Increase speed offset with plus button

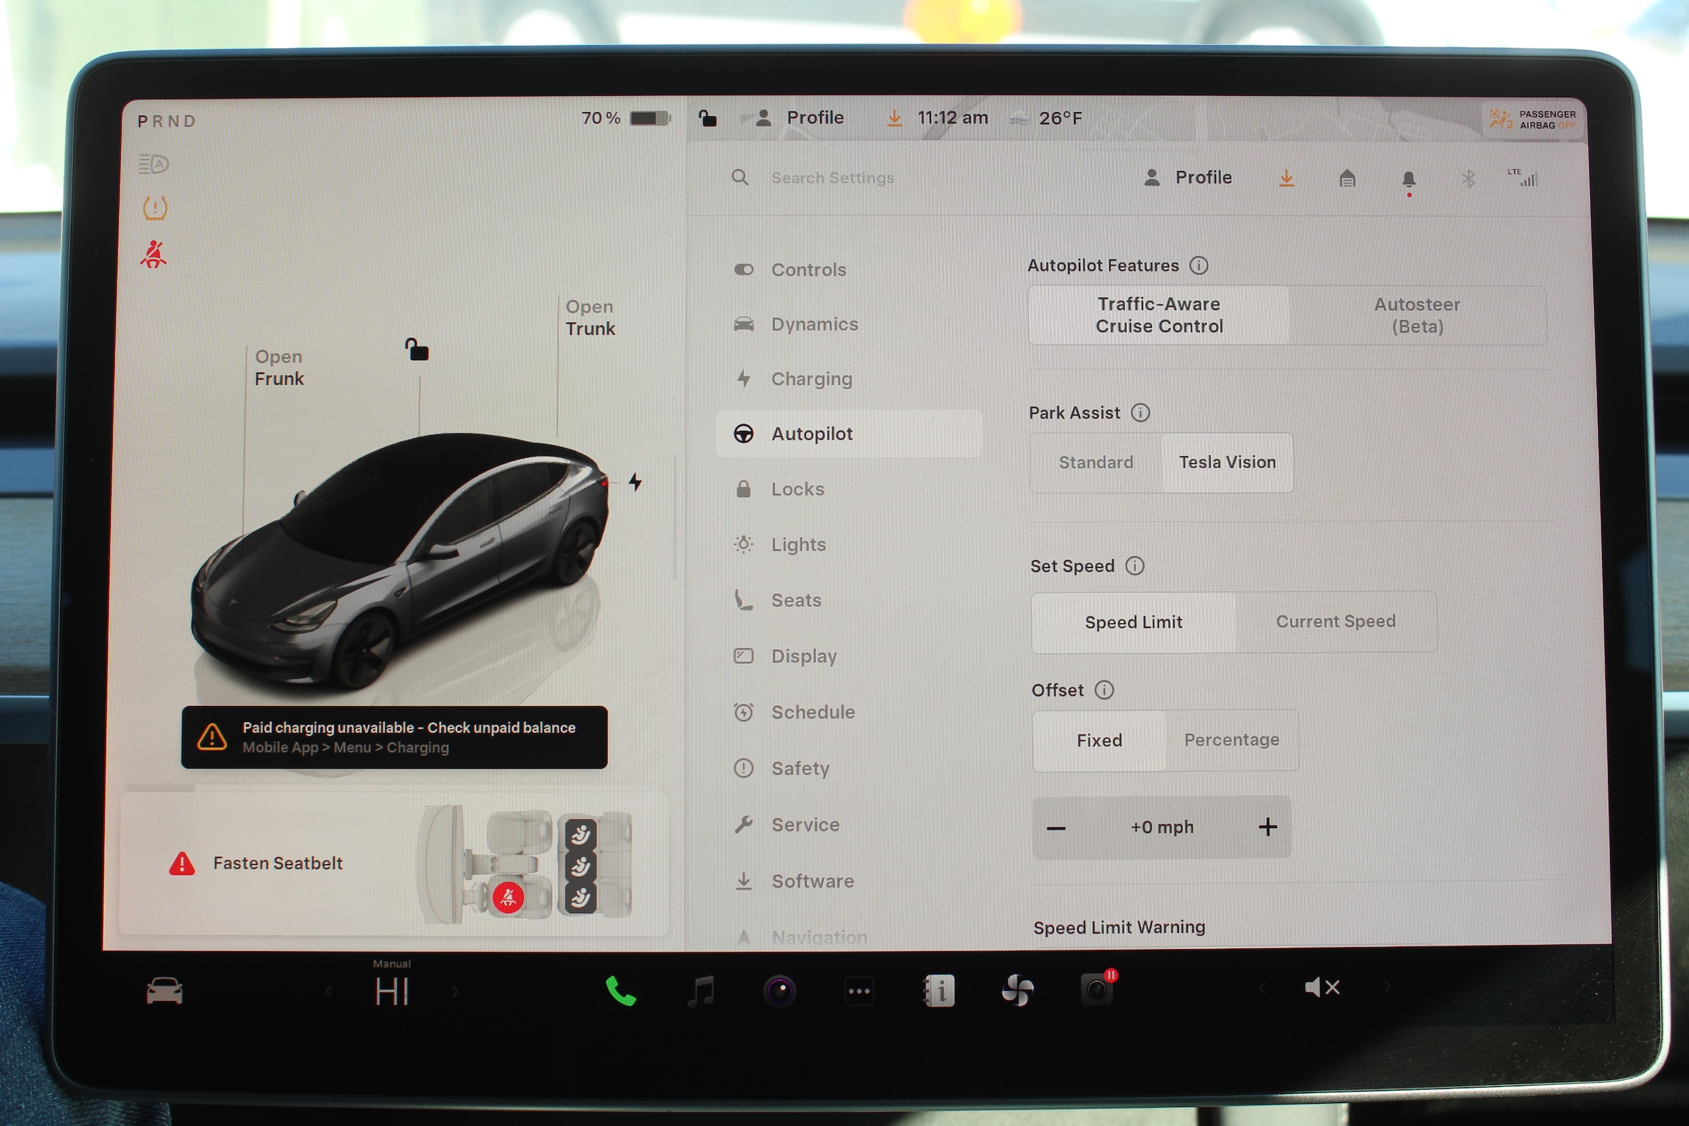point(1267,827)
